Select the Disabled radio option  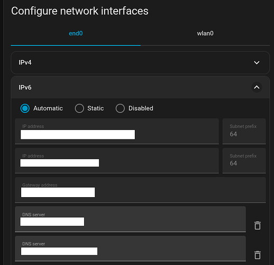[x=120, y=108]
